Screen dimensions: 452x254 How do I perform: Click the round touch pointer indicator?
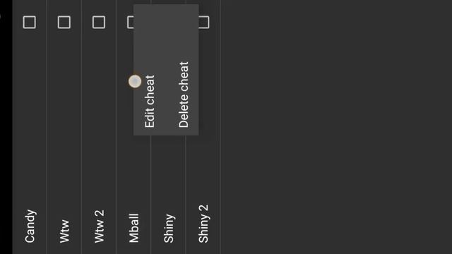135,81
